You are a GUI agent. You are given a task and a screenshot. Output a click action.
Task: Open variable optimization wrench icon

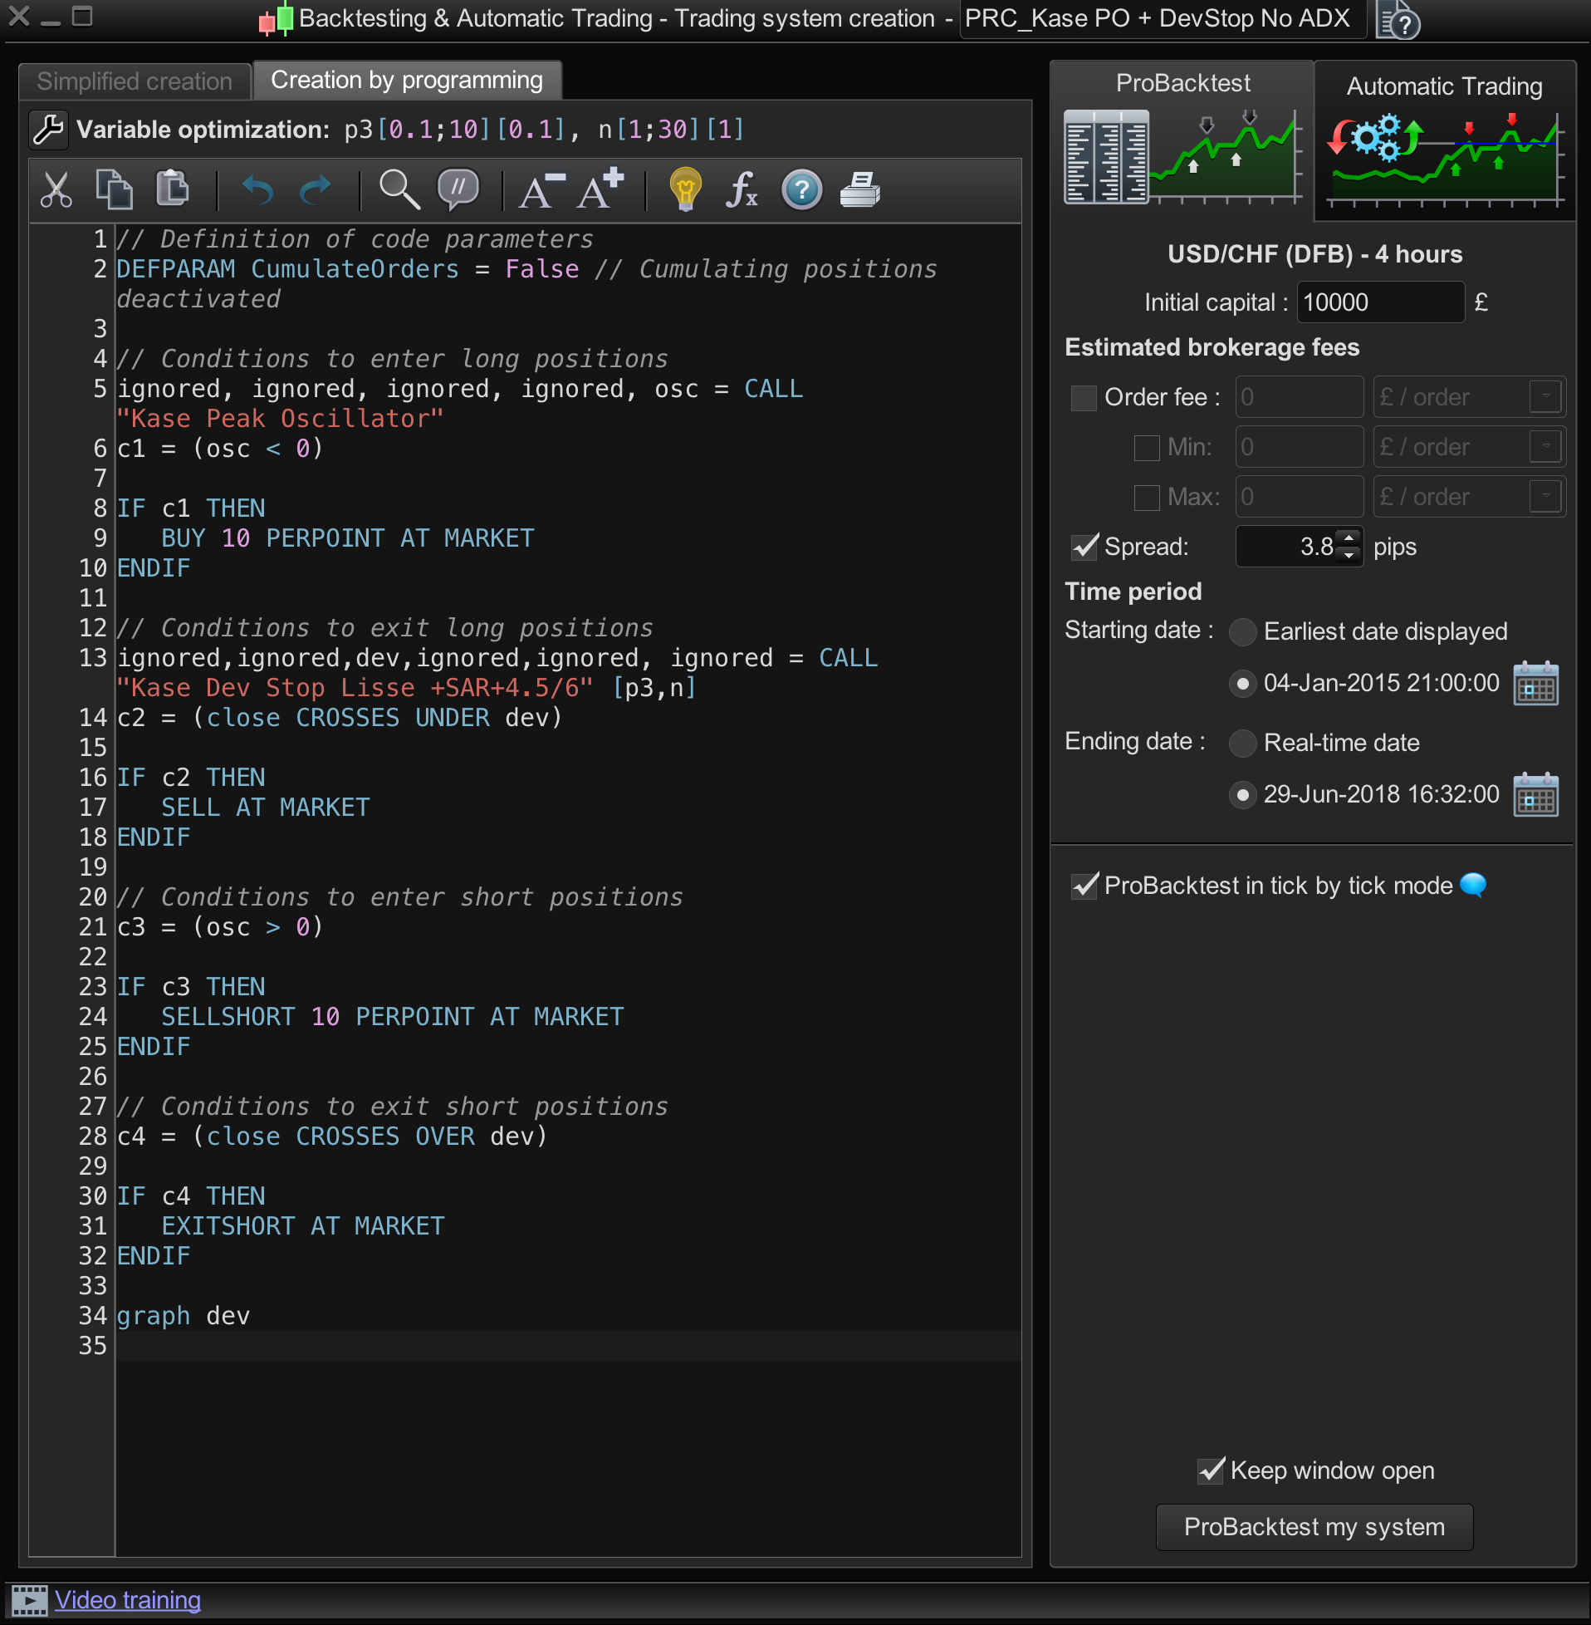click(48, 130)
